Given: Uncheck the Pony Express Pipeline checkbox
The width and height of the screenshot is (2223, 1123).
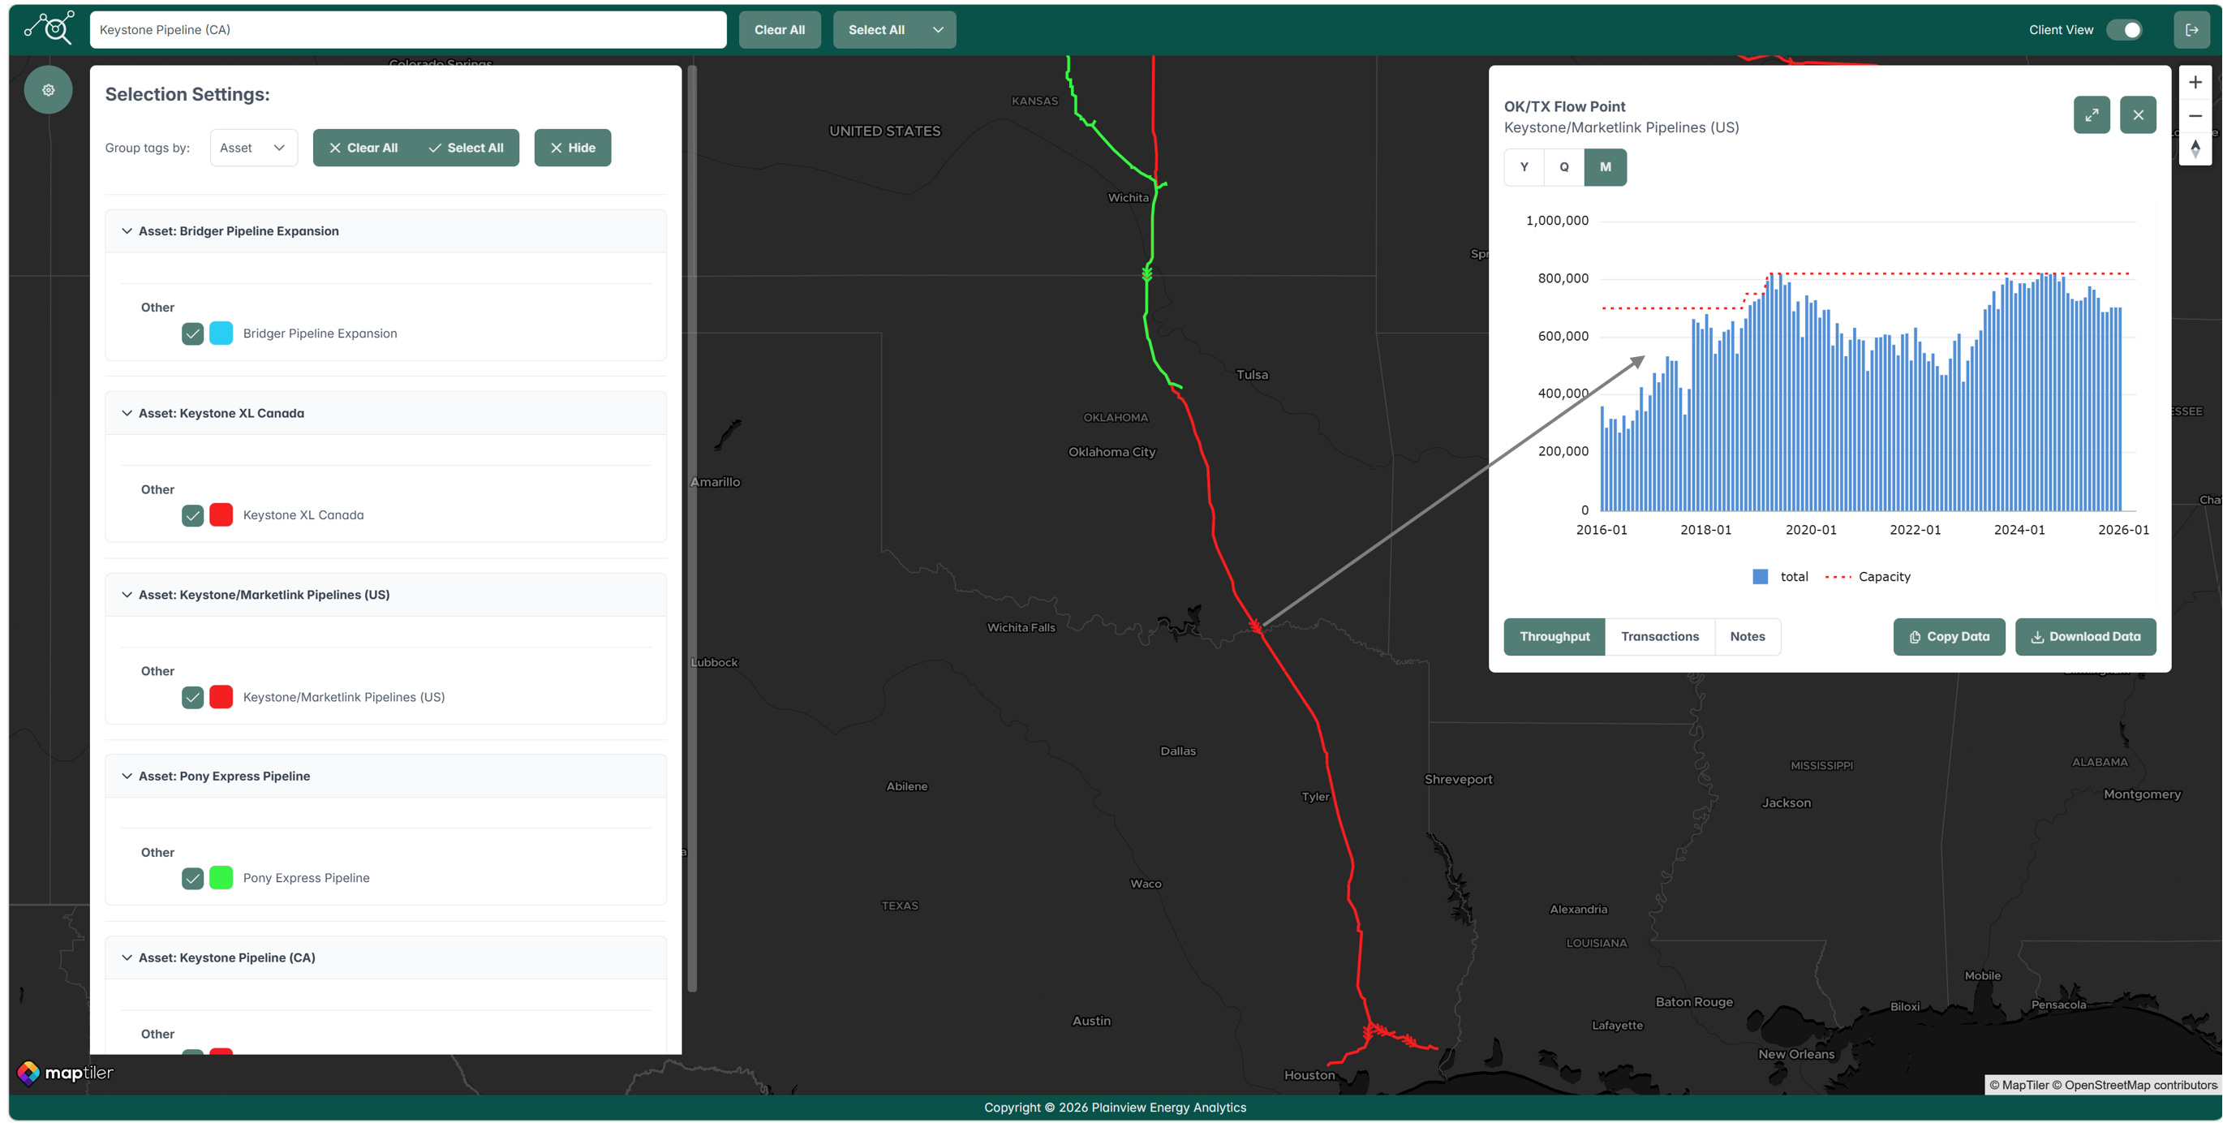Looking at the screenshot, I should 192,878.
